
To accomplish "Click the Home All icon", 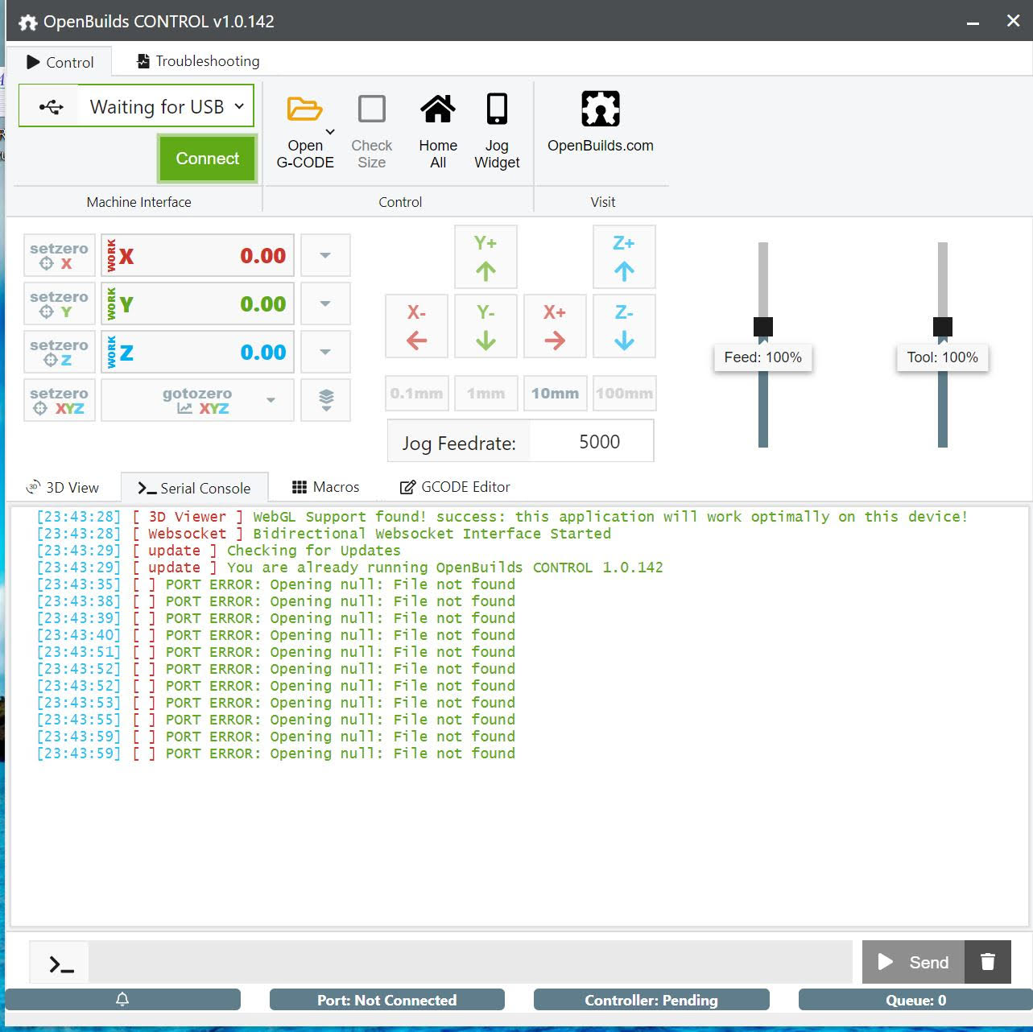I will tap(438, 109).
